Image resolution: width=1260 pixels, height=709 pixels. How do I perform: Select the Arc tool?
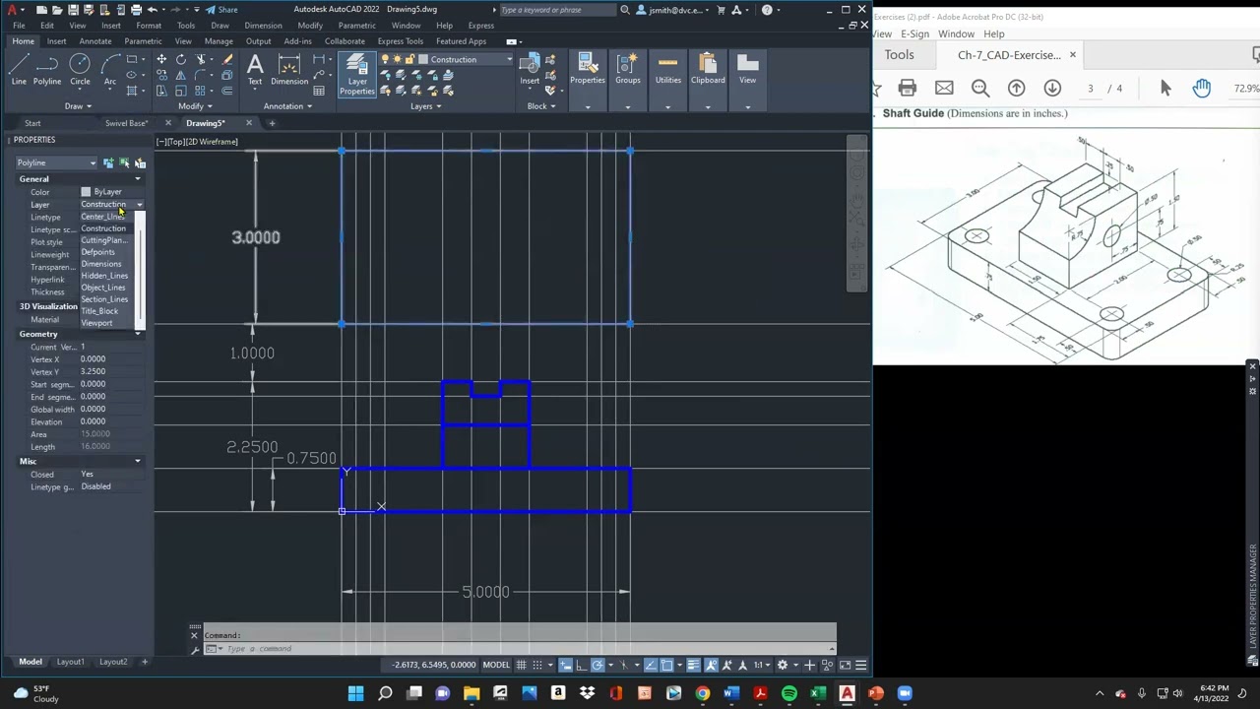(109, 69)
